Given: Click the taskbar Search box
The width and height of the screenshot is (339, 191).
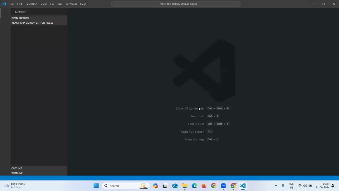Looking at the screenshot, I should 126,186.
